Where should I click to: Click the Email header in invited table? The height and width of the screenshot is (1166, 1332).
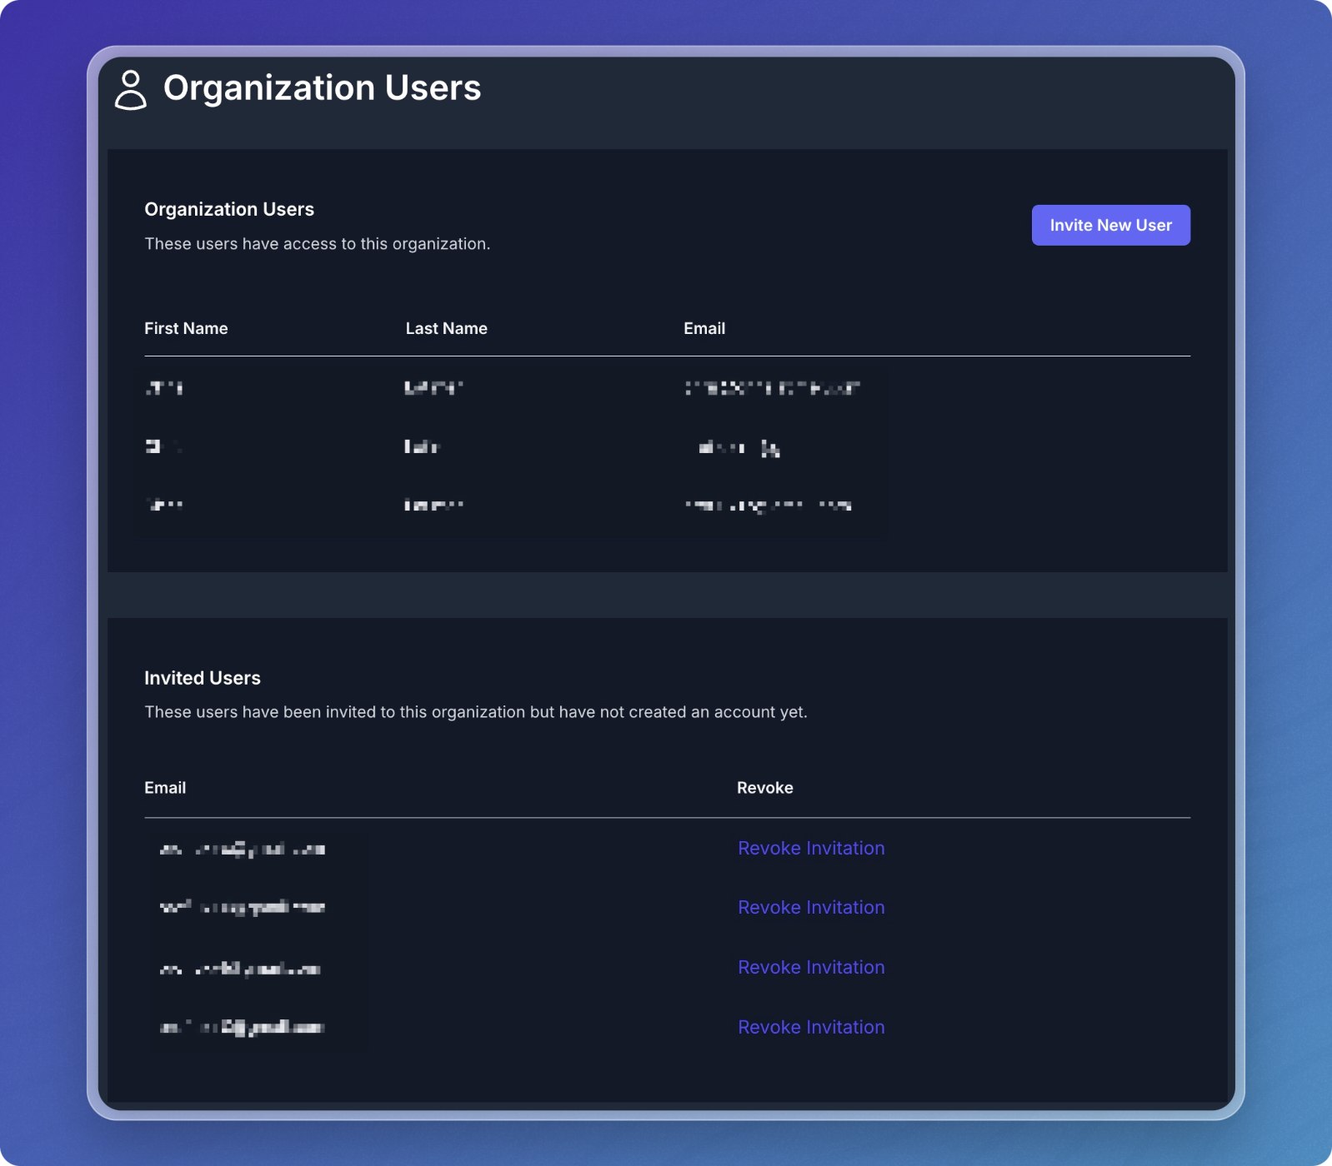[165, 788]
